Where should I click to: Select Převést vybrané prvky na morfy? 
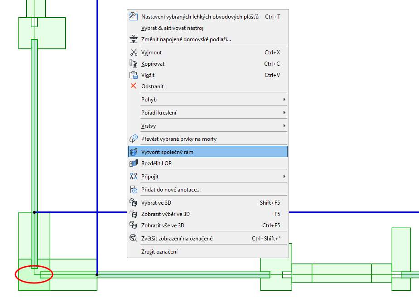point(207,139)
